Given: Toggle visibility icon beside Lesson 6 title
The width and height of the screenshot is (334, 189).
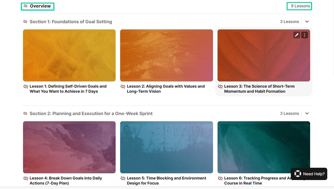Looking at the screenshot, I should tap(220, 178).
